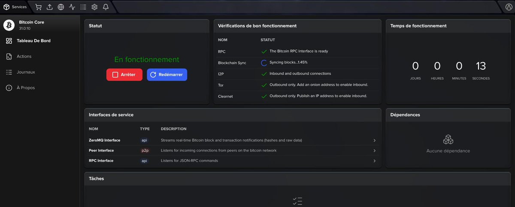
Task: Click the Arrêter button
Action: click(124, 75)
